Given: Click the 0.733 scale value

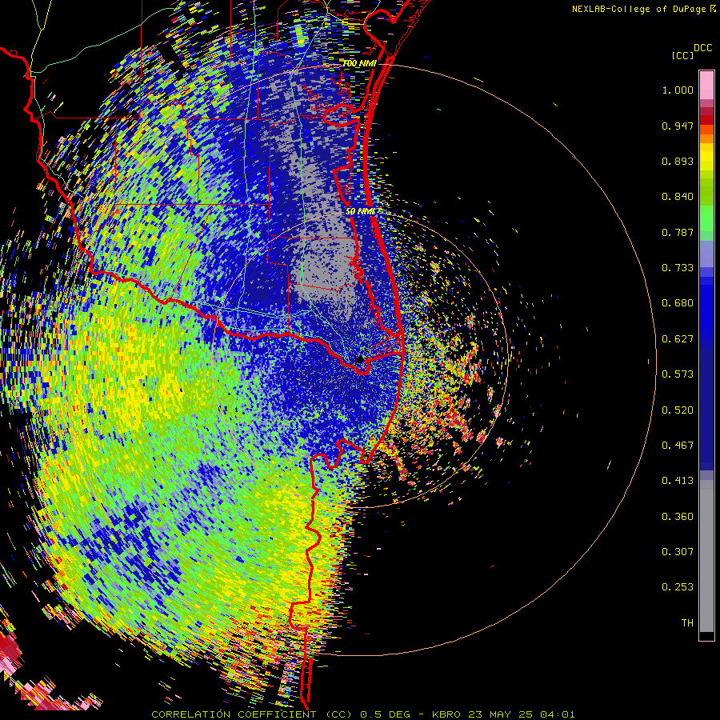Looking at the screenshot, I should click(678, 268).
